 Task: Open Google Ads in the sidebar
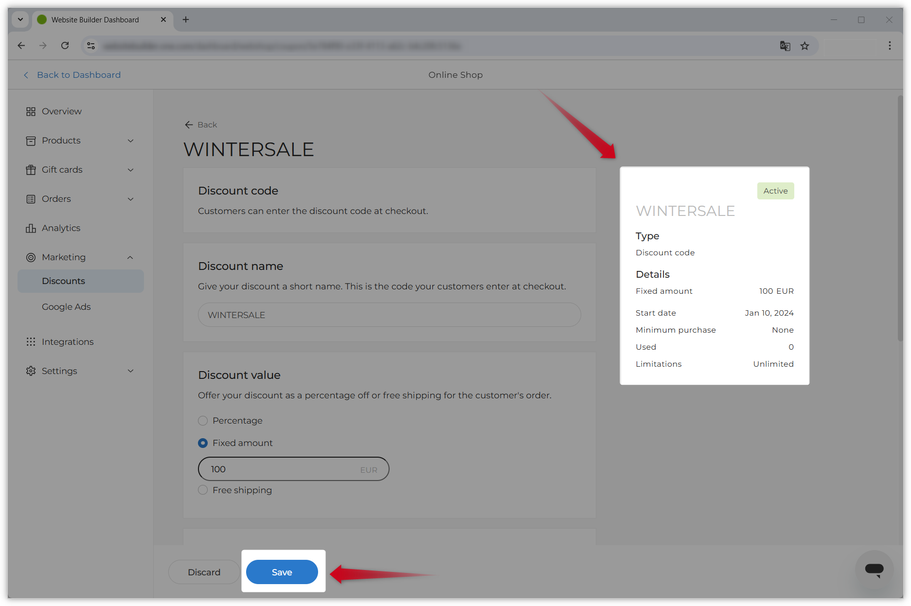[66, 307]
